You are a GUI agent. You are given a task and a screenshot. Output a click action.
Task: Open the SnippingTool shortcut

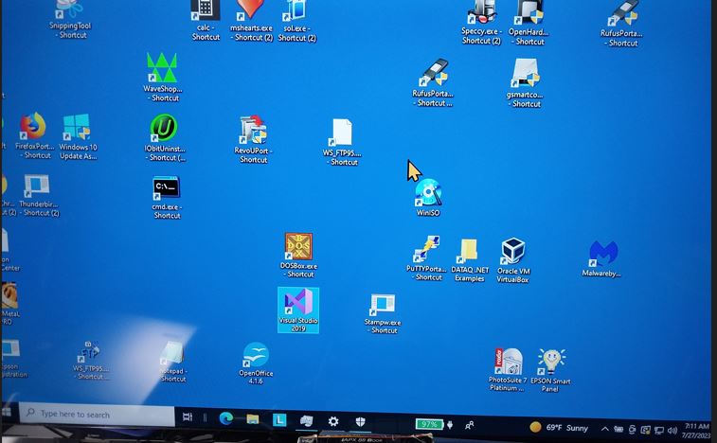coord(69,20)
